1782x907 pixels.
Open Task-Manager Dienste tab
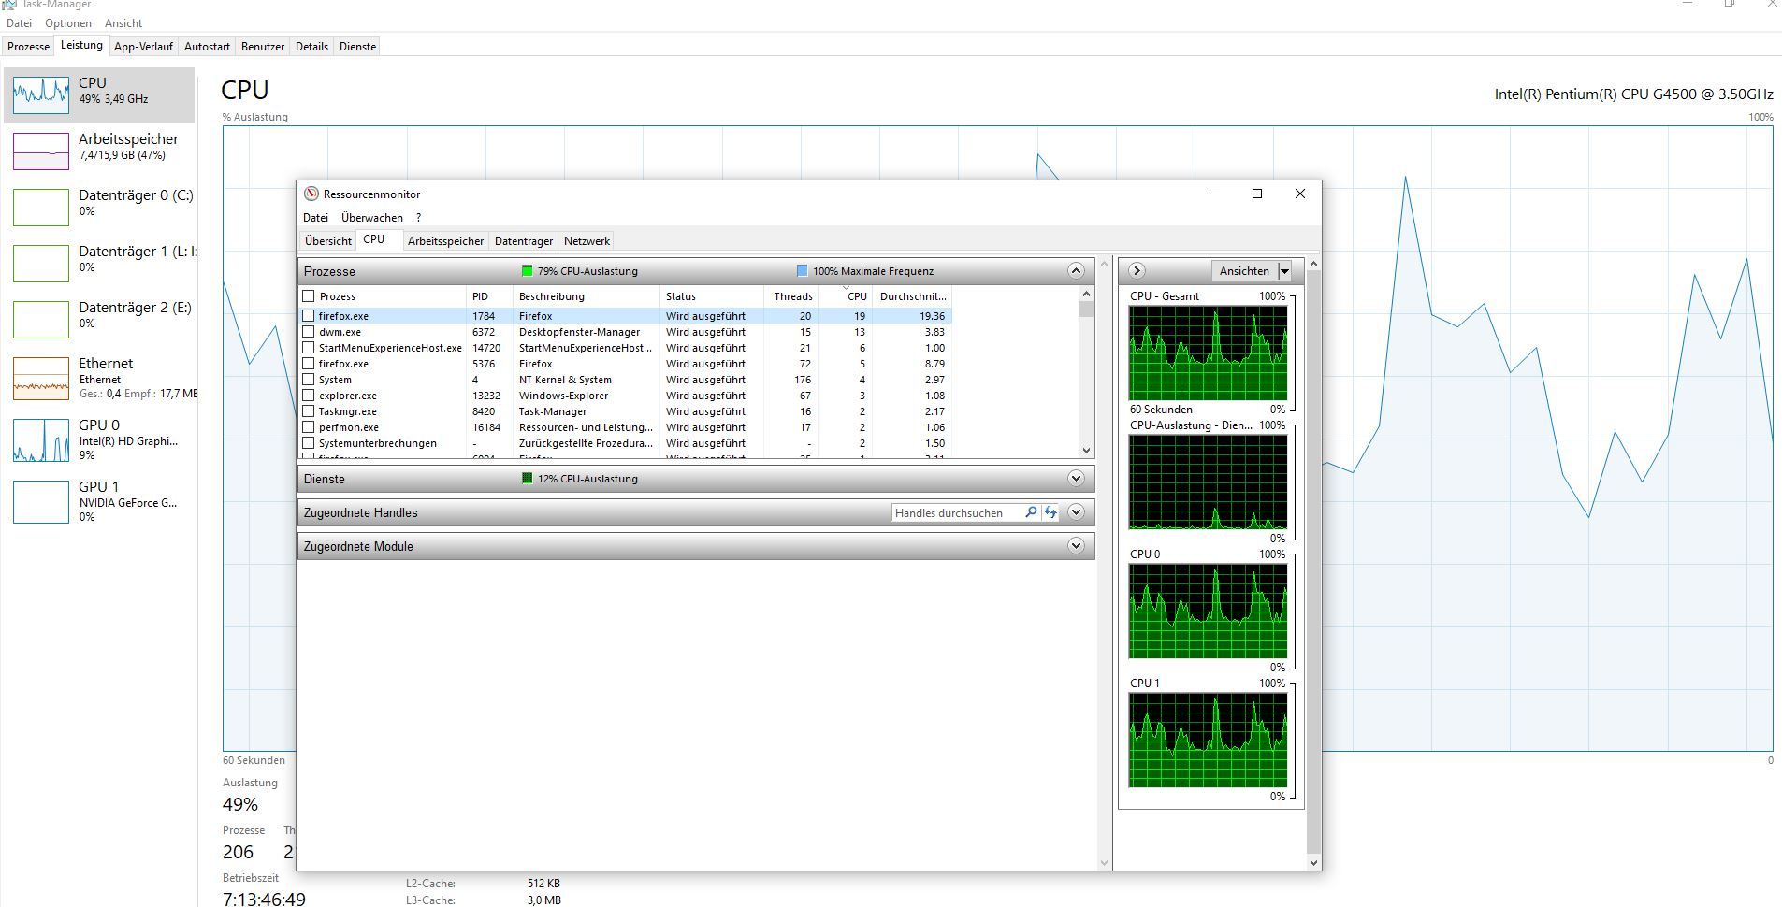(357, 47)
